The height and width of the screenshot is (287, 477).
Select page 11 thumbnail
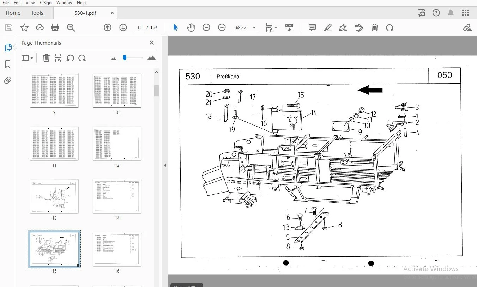[54, 143]
